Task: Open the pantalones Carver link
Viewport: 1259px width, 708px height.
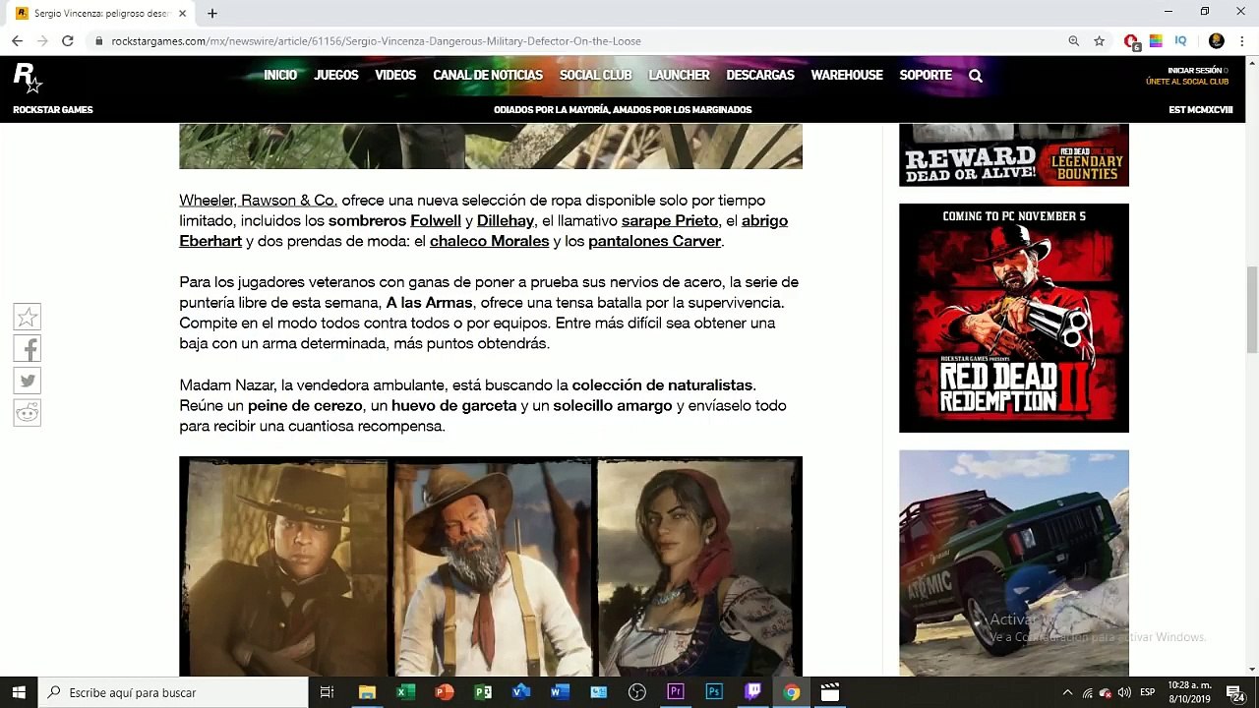Action: pos(654,242)
